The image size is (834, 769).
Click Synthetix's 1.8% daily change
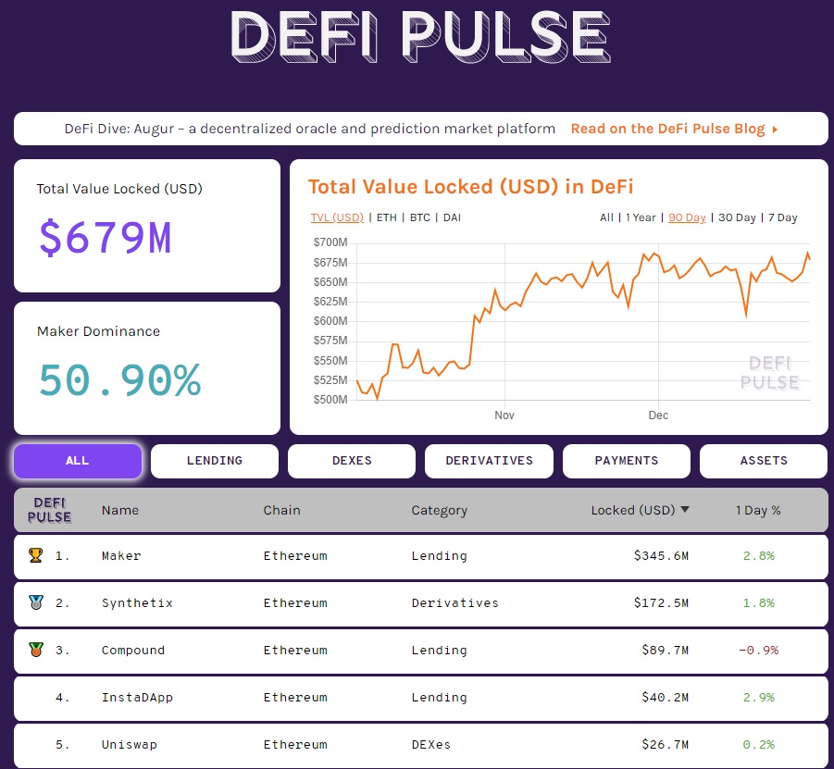(758, 603)
